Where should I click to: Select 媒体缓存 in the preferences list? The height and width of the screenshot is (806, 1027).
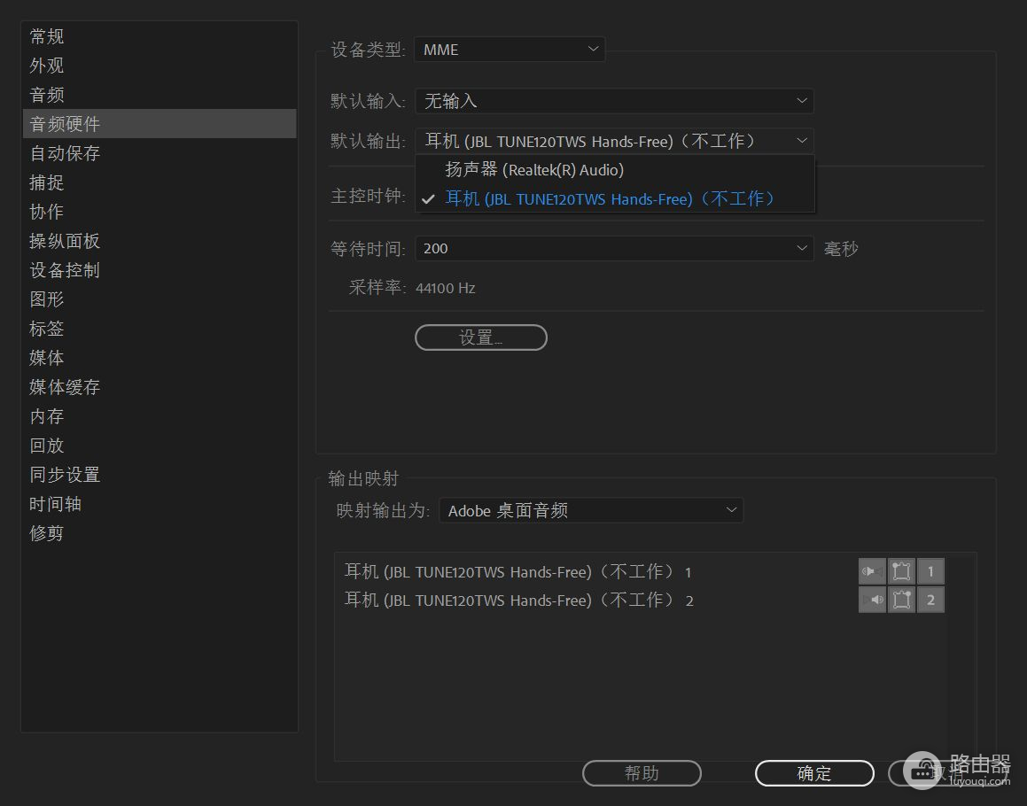(x=159, y=387)
